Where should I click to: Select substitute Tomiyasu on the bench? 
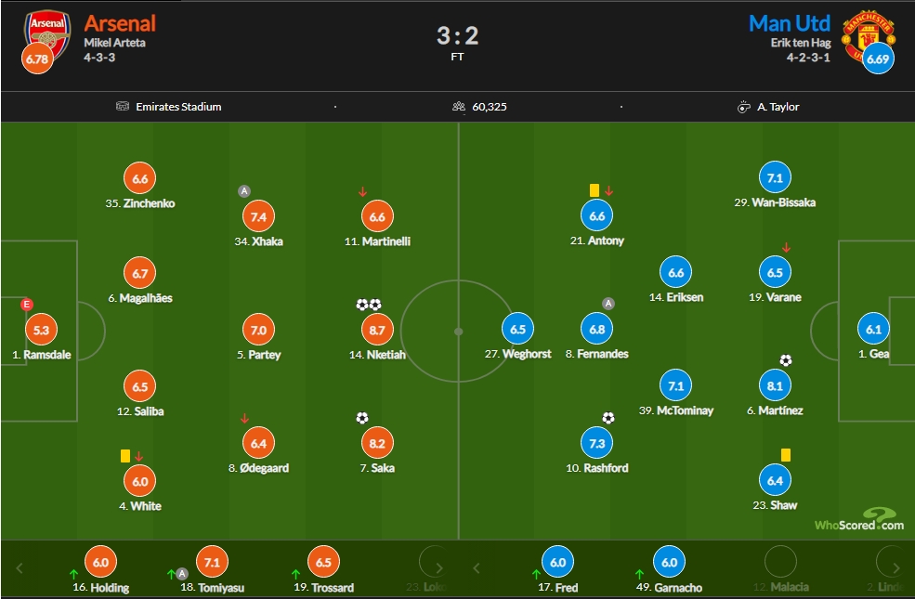click(212, 569)
